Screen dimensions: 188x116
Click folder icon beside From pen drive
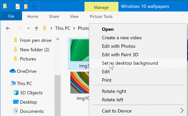tap(15, 40)
